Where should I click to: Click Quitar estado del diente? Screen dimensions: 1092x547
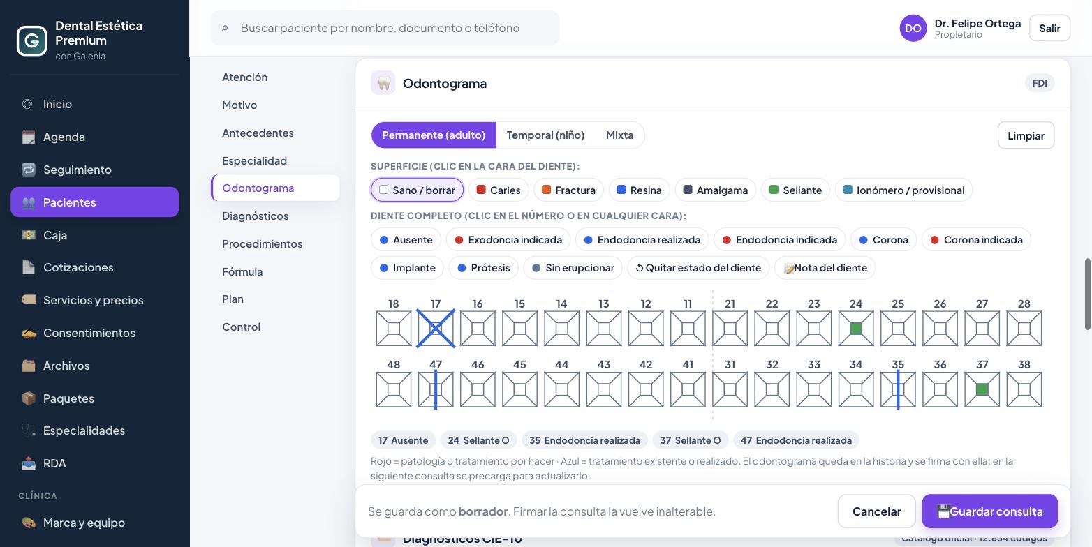click(x=698, y=268)
